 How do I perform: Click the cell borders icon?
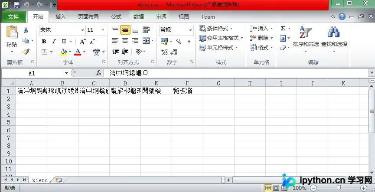pyautogui.click(x=44, y=52)
